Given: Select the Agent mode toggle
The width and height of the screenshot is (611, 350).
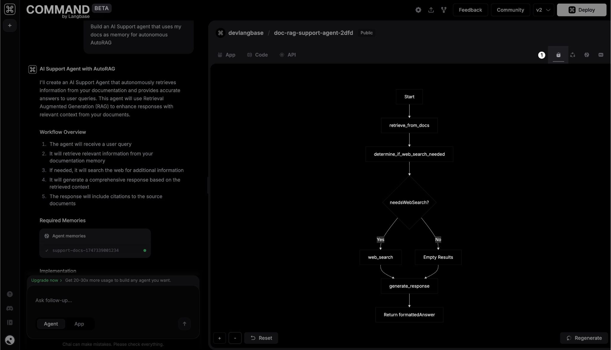Looking at the screenshot, I should 51,324.
